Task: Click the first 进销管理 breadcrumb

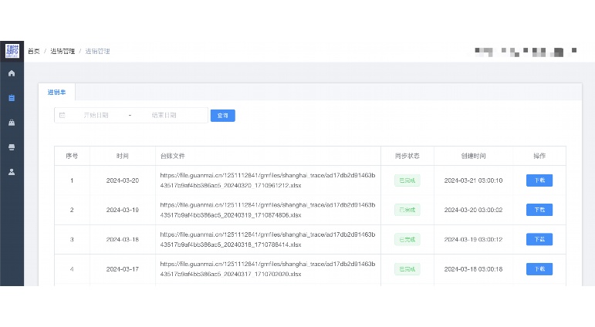Action: pos(63,51)
